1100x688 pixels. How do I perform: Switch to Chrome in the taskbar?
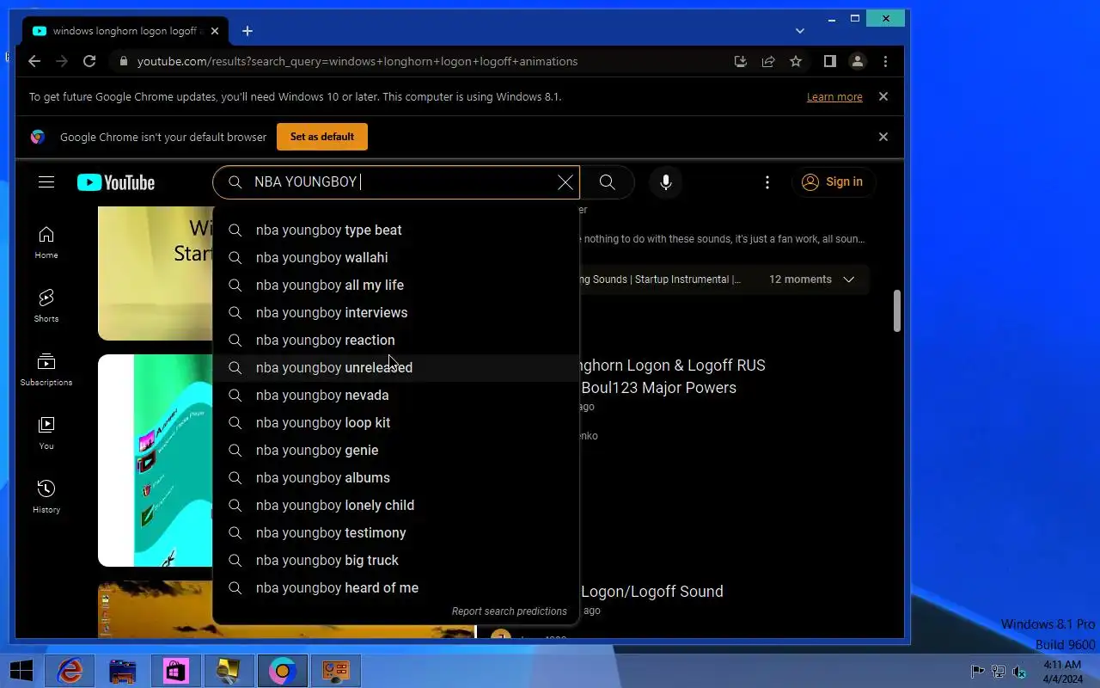[283, 671]
